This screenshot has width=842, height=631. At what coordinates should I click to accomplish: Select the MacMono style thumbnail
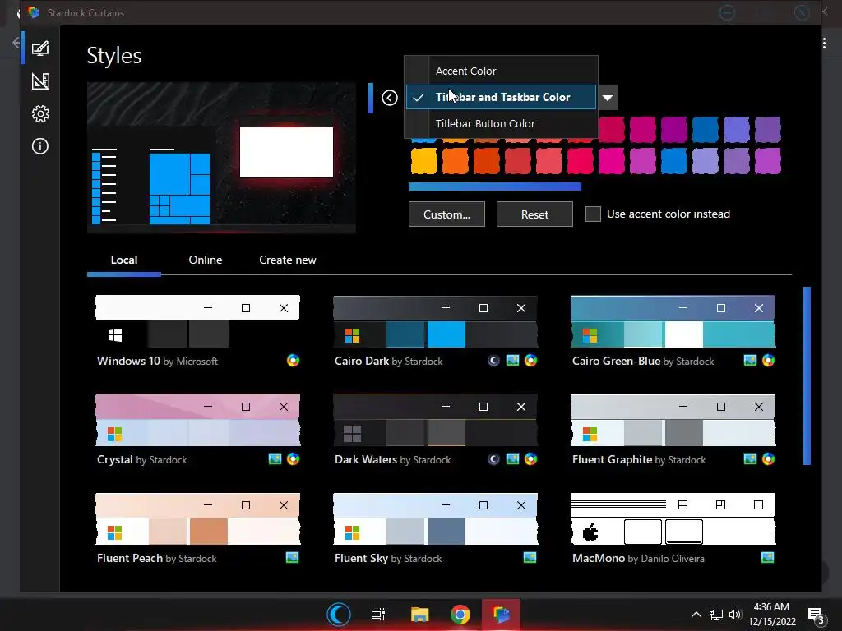point(673,518)
